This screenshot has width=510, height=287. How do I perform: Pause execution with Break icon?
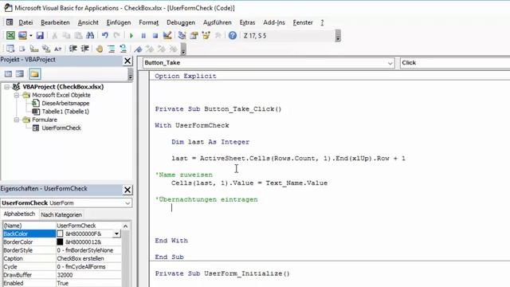coord(143,35)
